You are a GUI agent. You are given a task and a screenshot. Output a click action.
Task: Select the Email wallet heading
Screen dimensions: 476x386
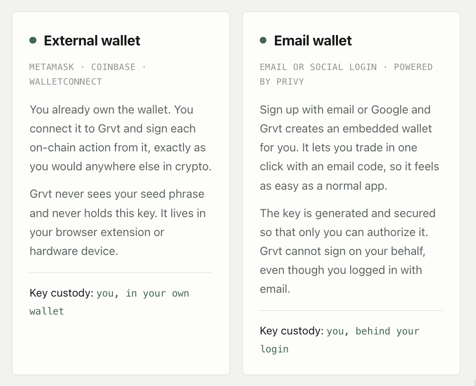point(313,41)
